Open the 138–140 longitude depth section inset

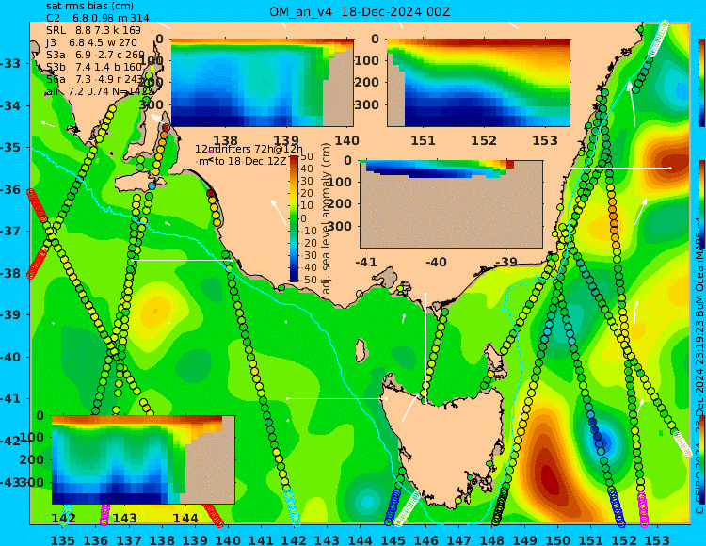click(262, 83)
